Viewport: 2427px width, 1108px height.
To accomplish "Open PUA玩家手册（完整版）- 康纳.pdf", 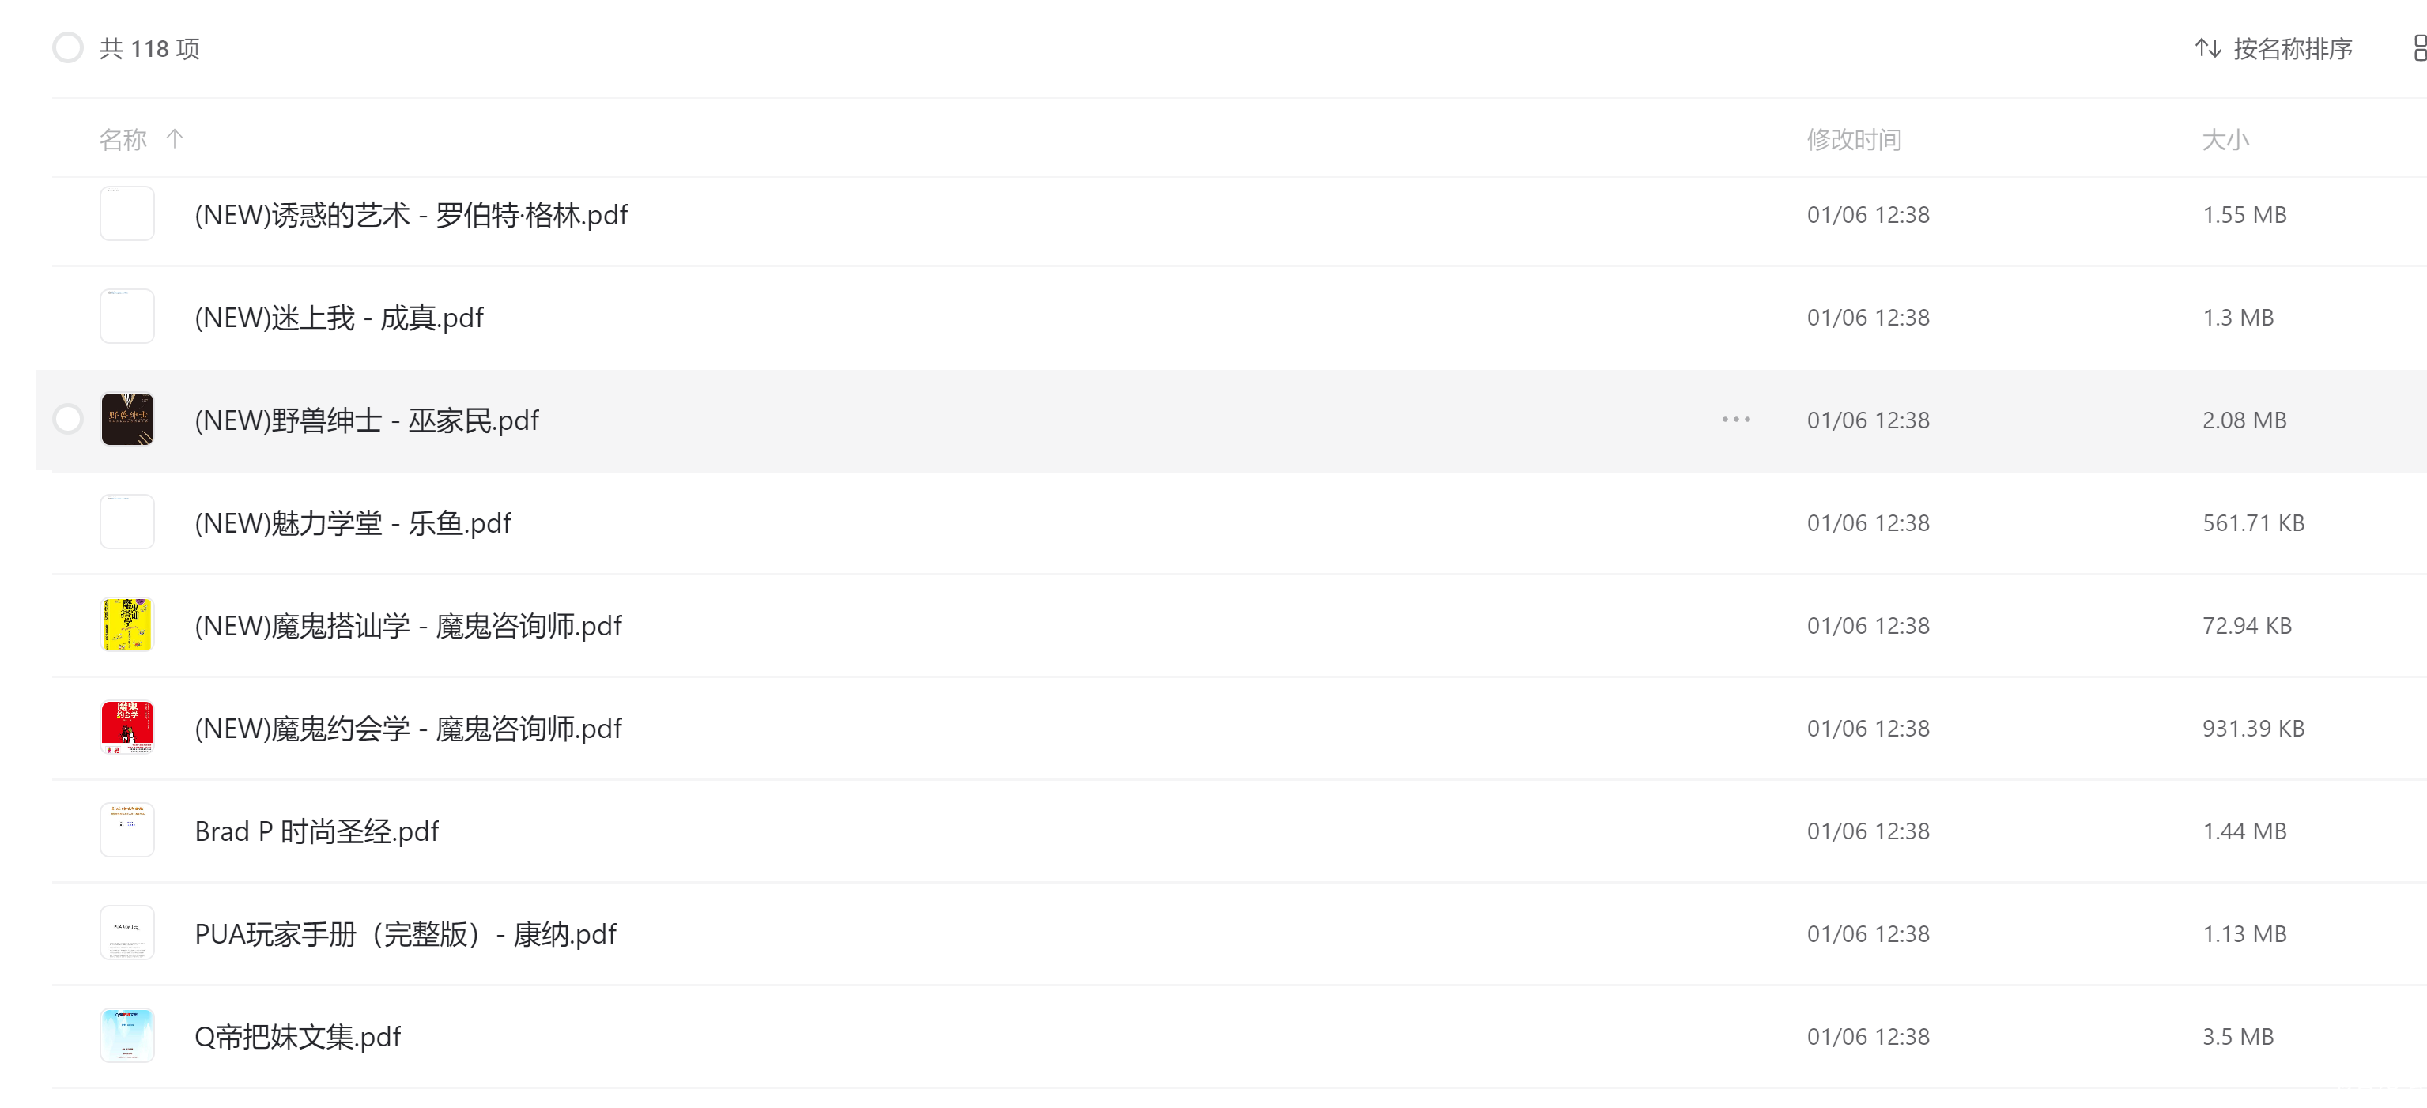I will [405, 933].
